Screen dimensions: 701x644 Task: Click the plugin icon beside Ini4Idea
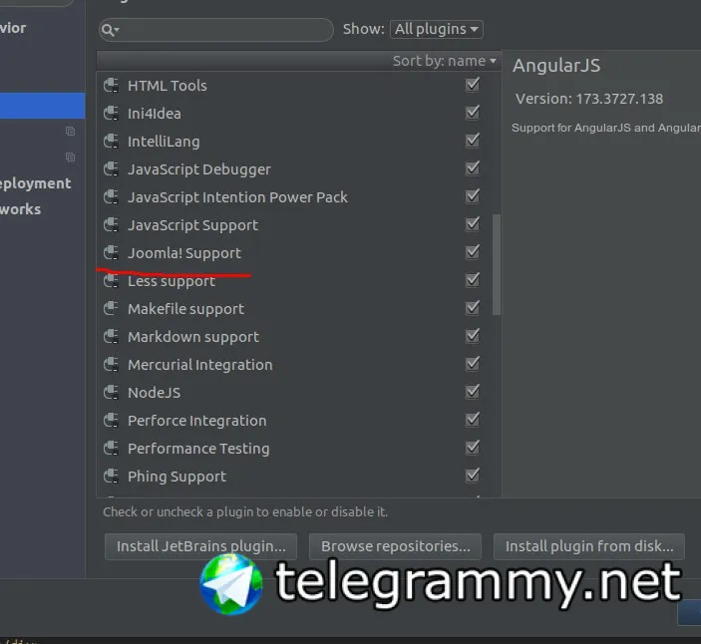111,113
